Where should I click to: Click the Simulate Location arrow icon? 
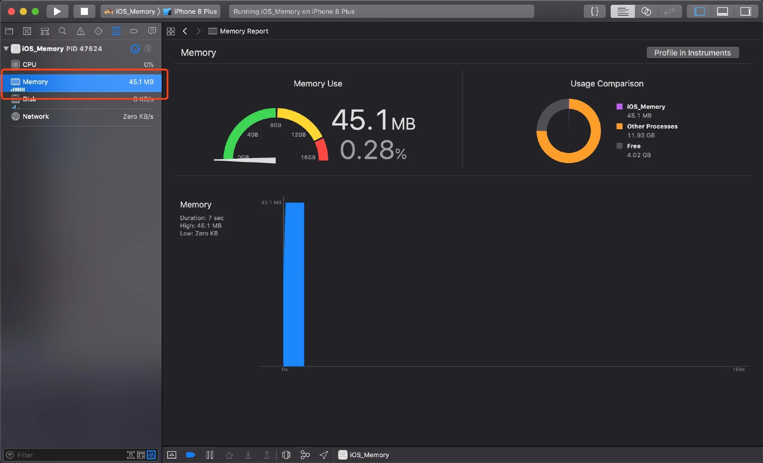point(324,455)
